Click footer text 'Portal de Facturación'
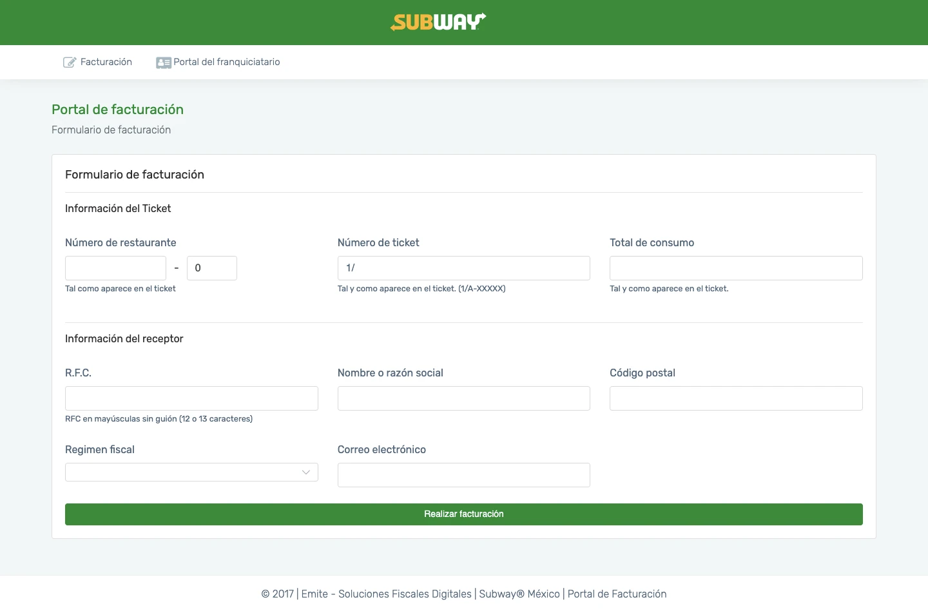This screenshot has width=928, height=613. pyautogui.click(x=617, y=594)
